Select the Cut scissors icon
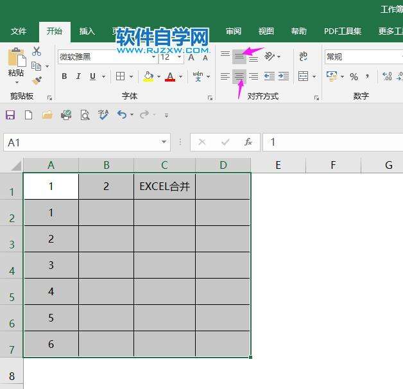The width and height of the screenshot is (403, 389). coord(37,52)
